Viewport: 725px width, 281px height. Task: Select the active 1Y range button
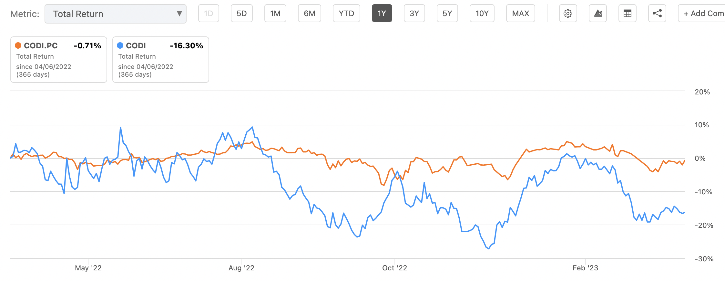point(382,14)
